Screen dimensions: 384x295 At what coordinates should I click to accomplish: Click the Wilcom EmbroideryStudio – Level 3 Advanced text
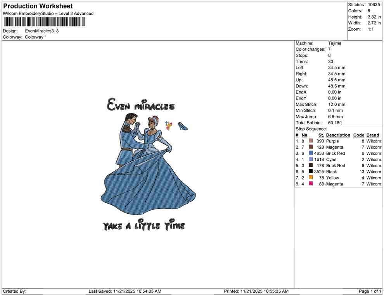click(48, 14)
